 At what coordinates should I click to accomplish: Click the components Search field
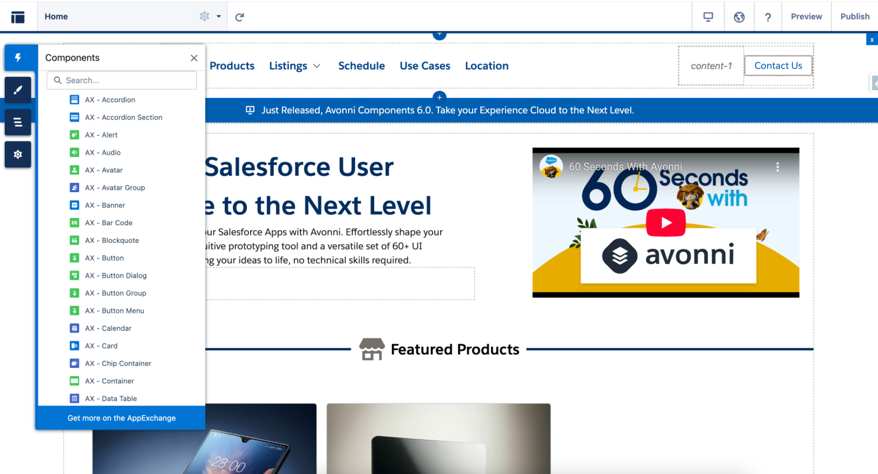pos(122,80)
